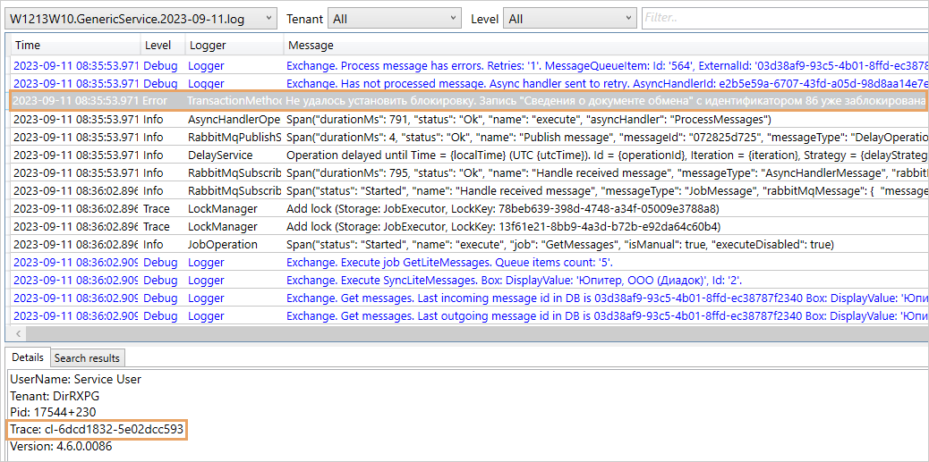929x462 pixels.
Task: Click the Logger column header
Action: 233,45
